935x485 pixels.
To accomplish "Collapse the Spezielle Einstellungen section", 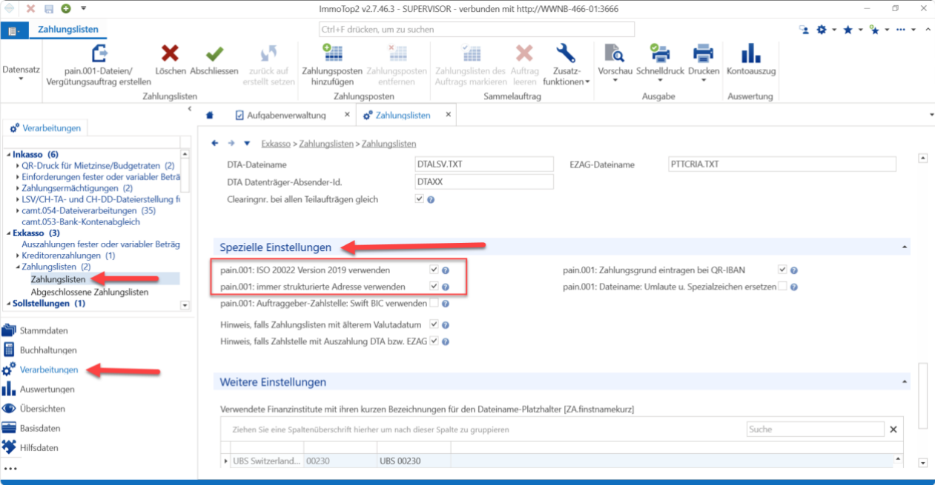I will pyautogui.click(x=904, y=247).
